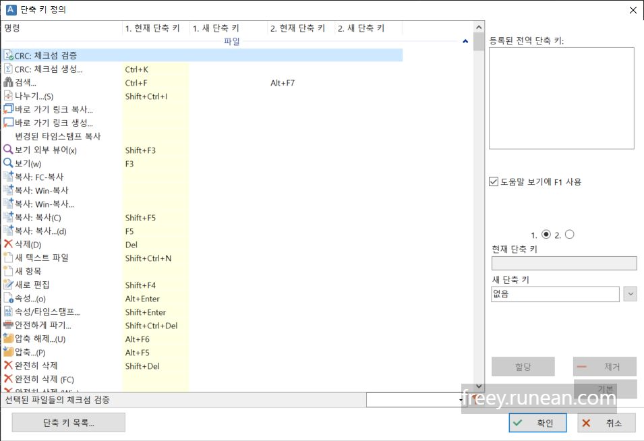
Task: Confirm with the 확인 button
Action: (x=537, y=423)
